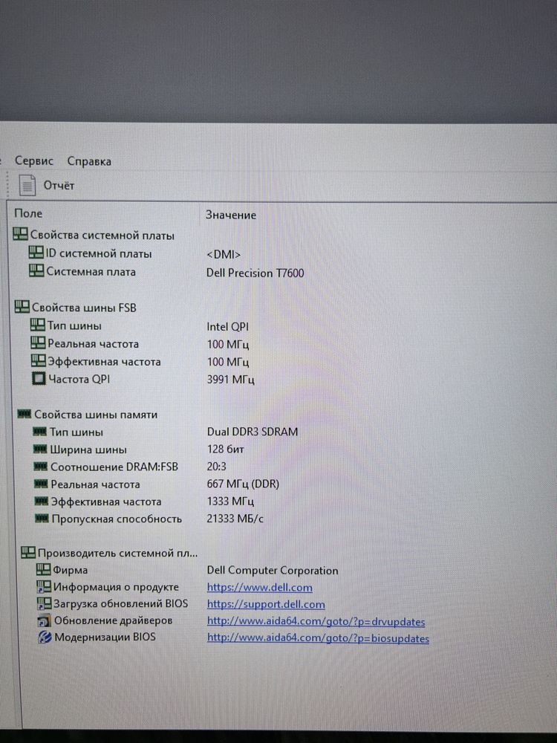Select the Dell Computer Corporation value
The height and width of the screenshot is (743, 557).
point(273,571)
